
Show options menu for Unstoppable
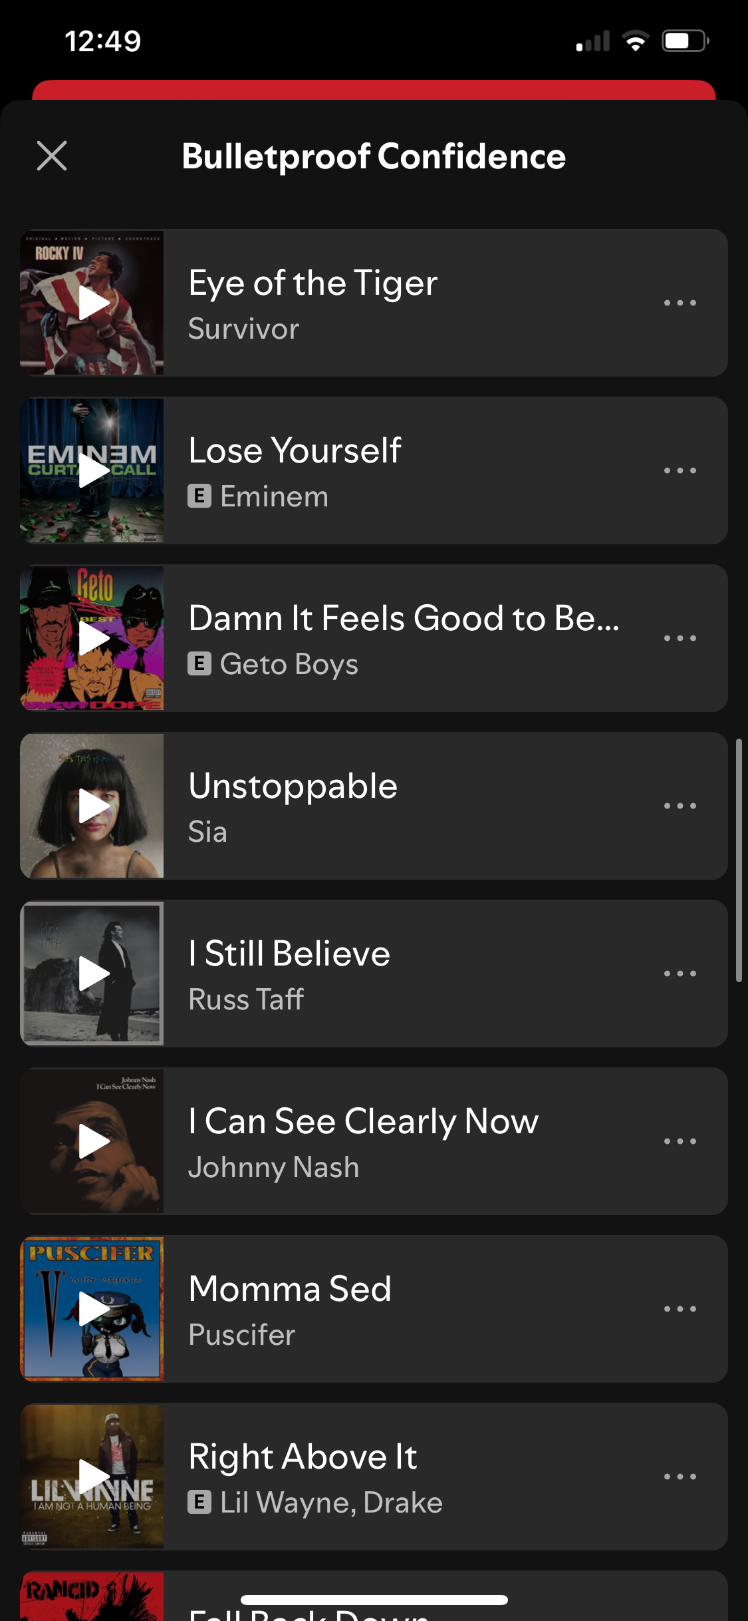680,806
